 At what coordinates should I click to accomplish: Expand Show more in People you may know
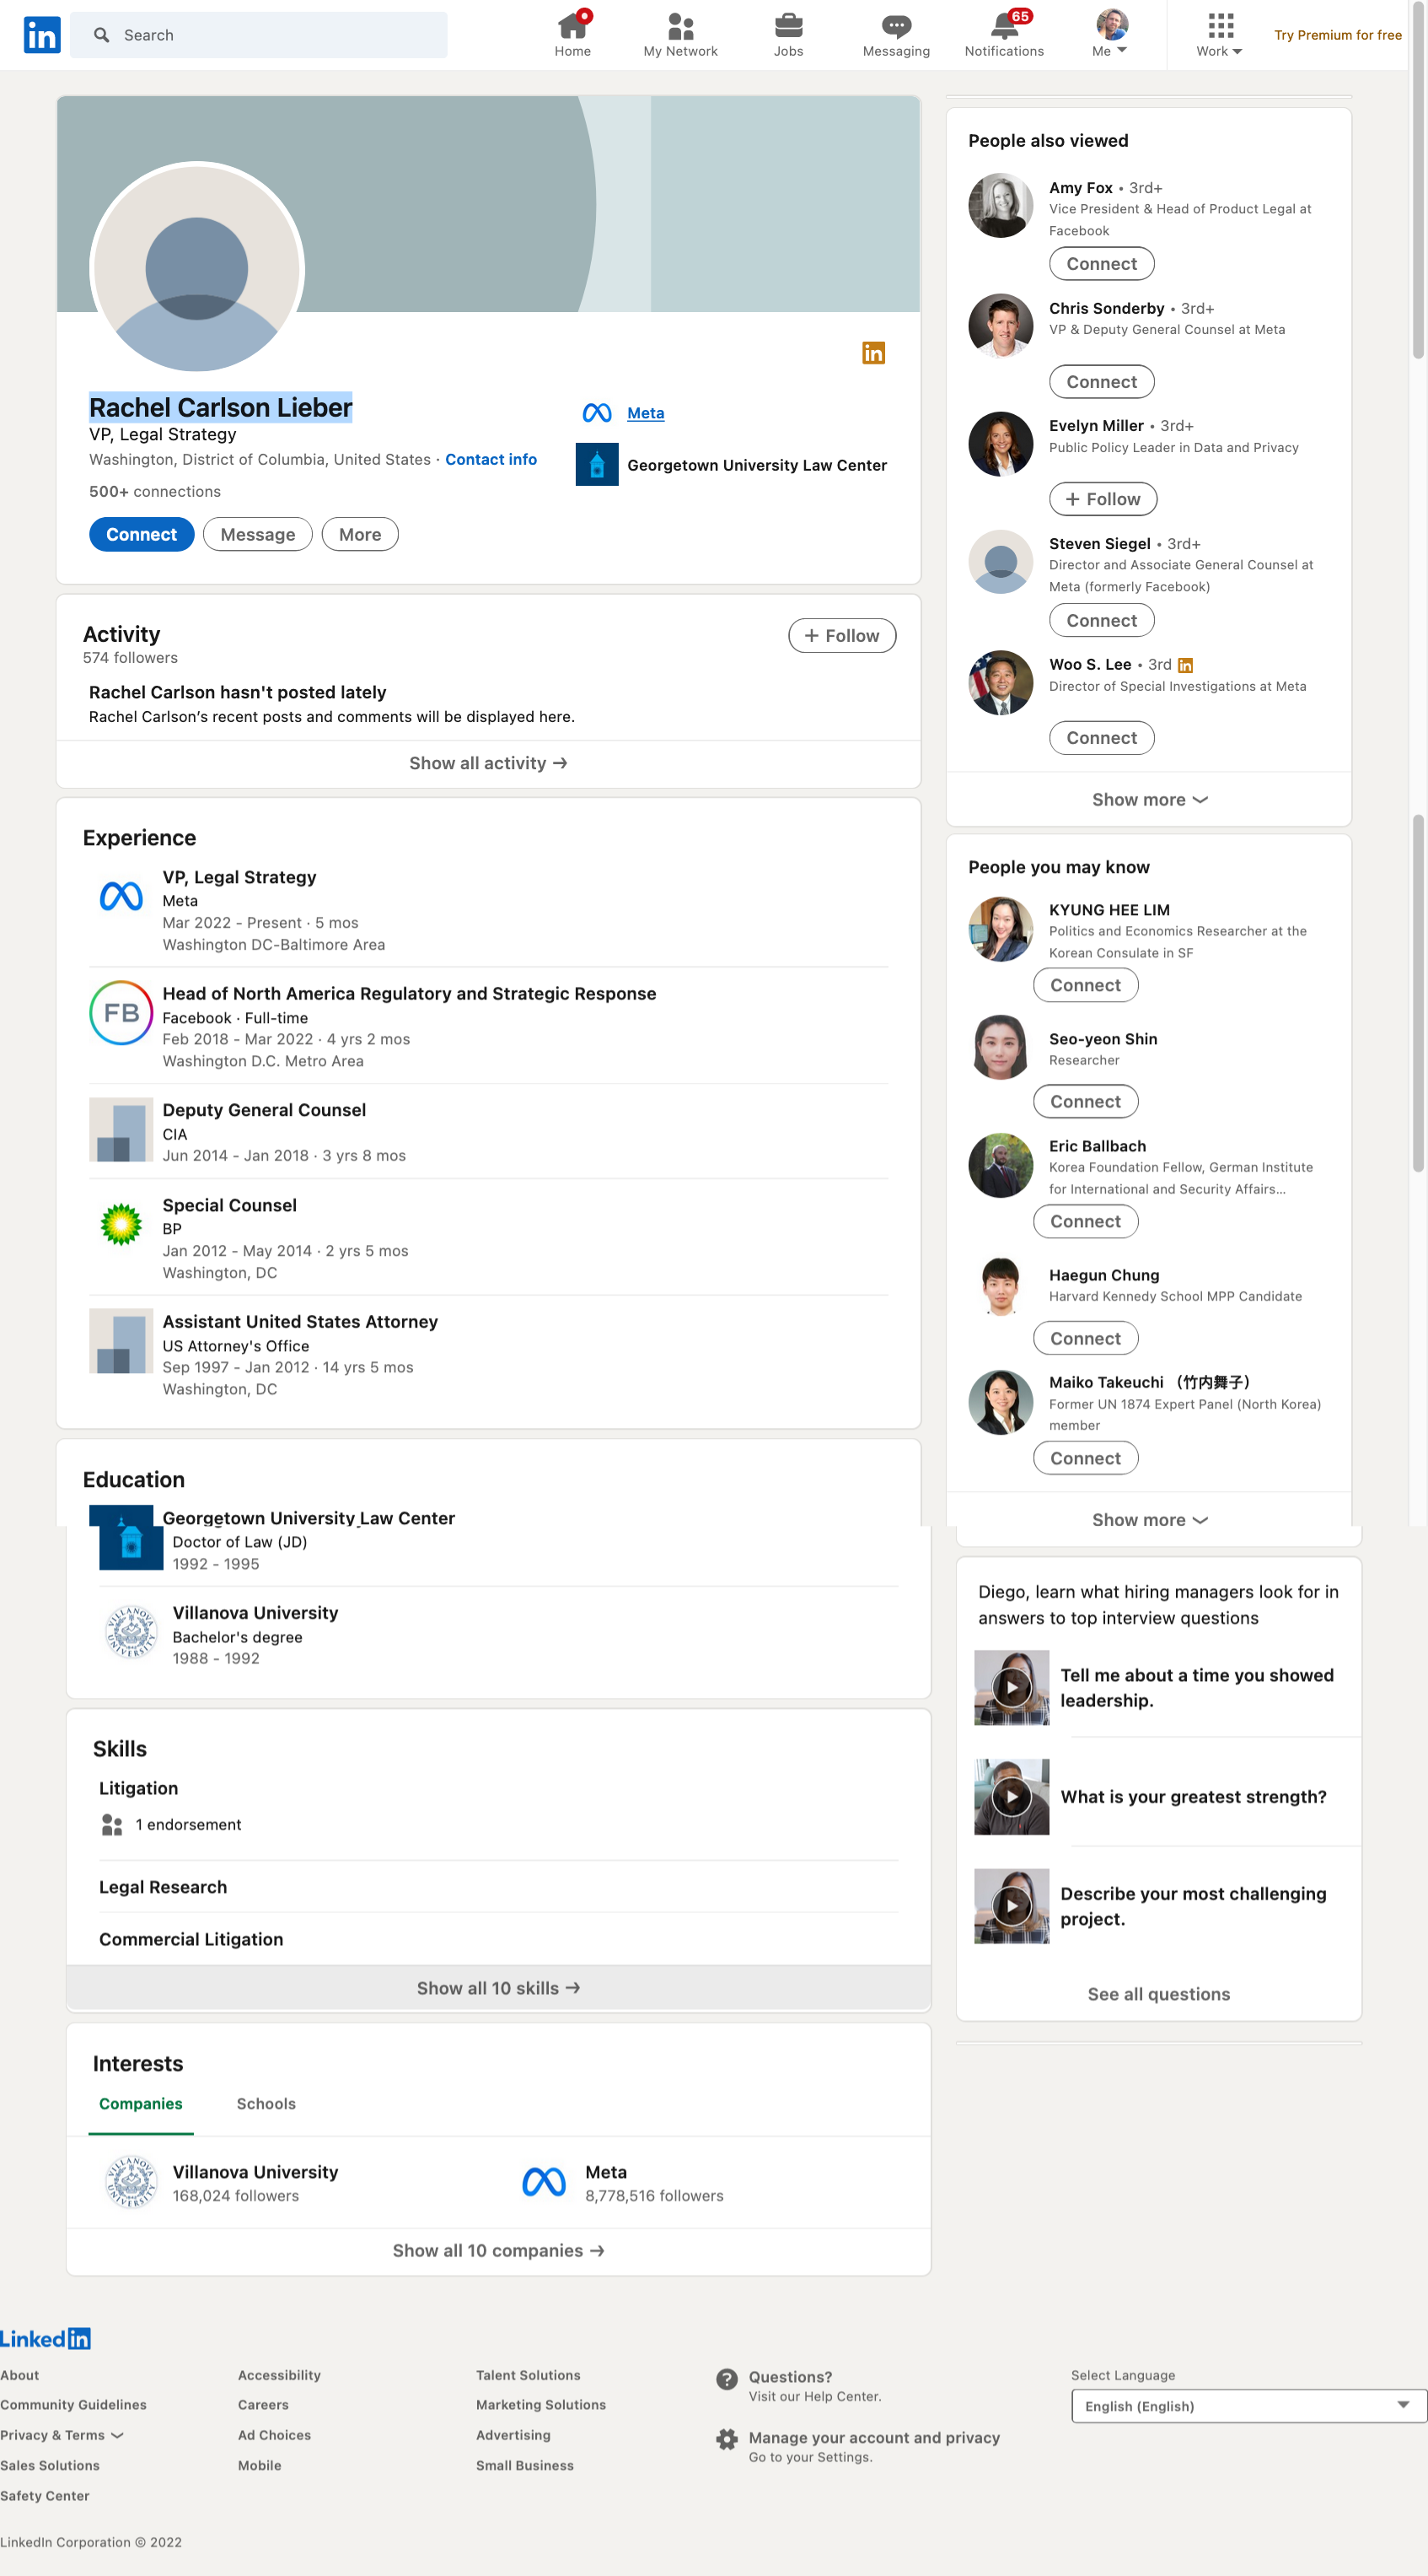click(x=1148, y=1520)
